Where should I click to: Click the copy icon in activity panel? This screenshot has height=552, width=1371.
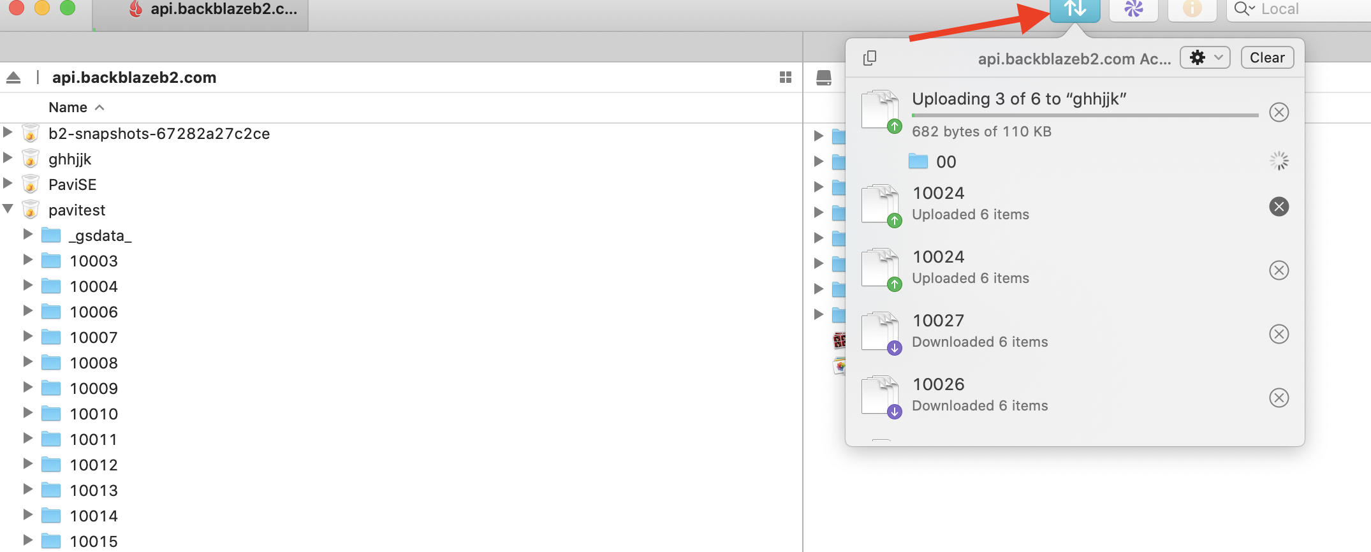pos(870,58)
